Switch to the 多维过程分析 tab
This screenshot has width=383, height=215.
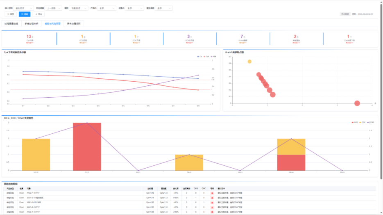pyautogui.click(x=31, y=24)
